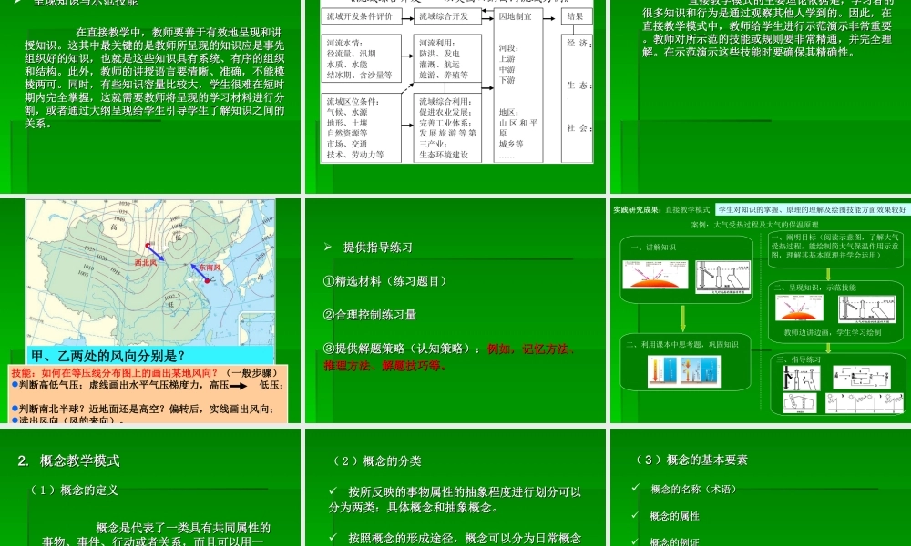Select the question 甲、乙两处的风向分别是？
The image size is (911, 546).
pos(108,356)
